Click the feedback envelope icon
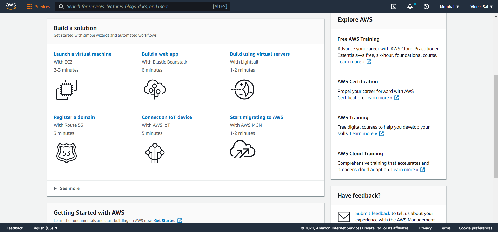Viewport: 498px width, 232px height. click(x=344, y=217)
